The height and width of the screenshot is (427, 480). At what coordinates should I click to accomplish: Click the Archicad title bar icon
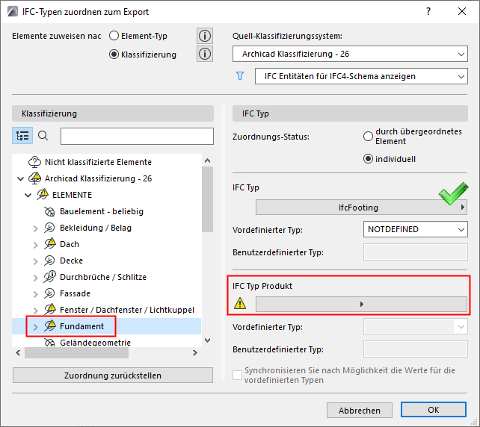click(13, 12)
